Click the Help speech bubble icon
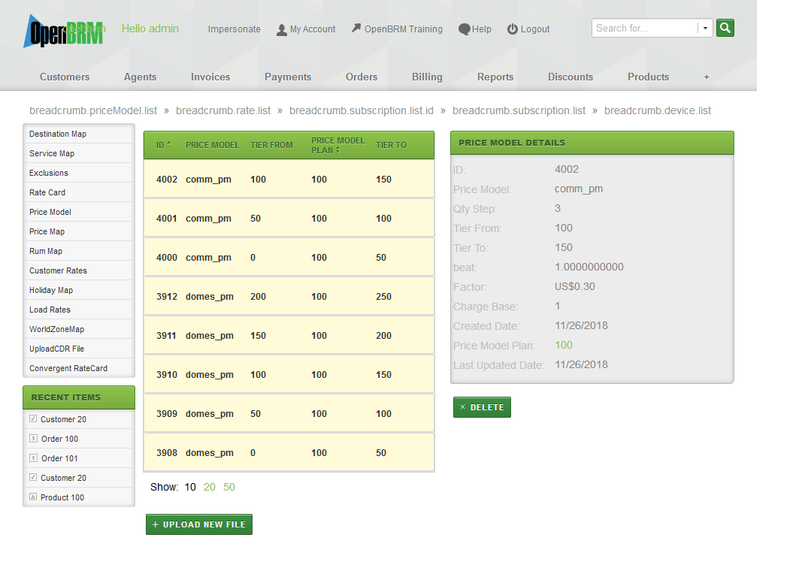The height and width of the screenshot is (577, 802). point(465,29)
